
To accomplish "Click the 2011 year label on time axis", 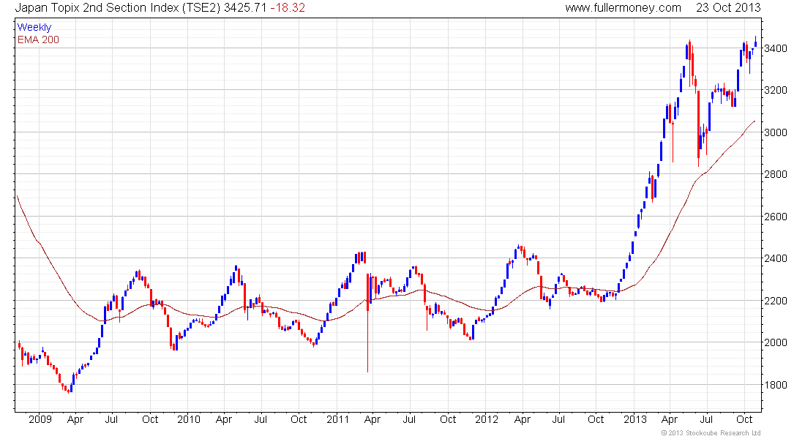I will click(338, 419).
